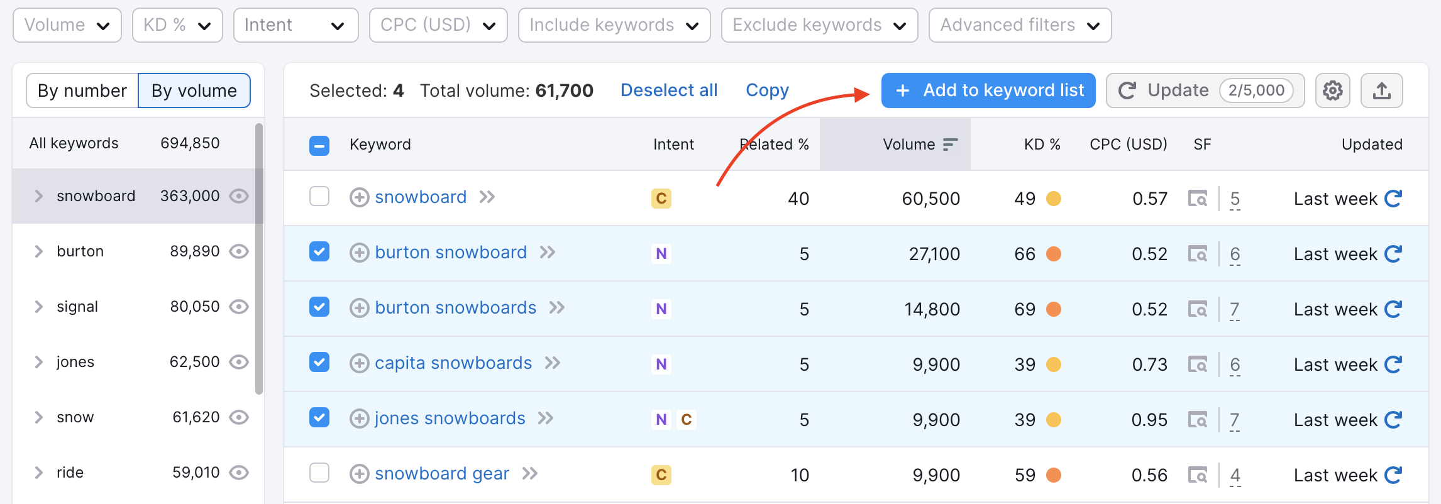Refresh the snowboard keyword row data

[x=1393, y=199]
